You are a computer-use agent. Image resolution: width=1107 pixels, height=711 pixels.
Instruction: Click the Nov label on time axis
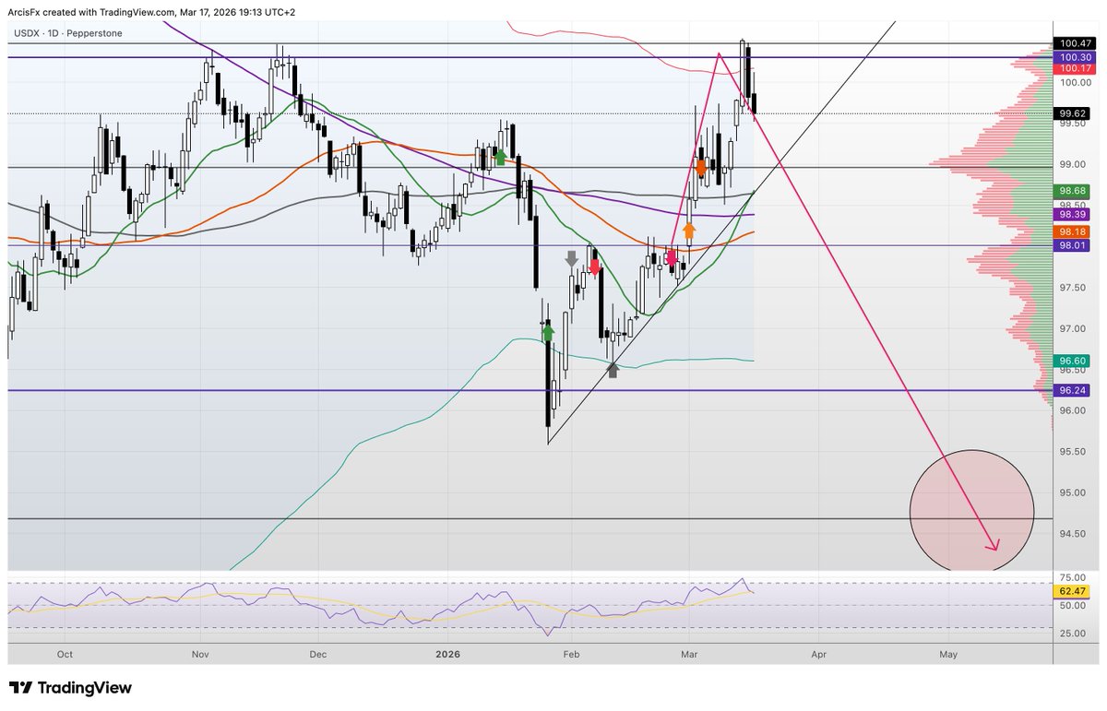202,654
